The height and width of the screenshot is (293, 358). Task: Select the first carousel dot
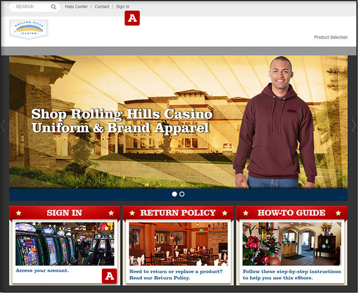[174, 194]
